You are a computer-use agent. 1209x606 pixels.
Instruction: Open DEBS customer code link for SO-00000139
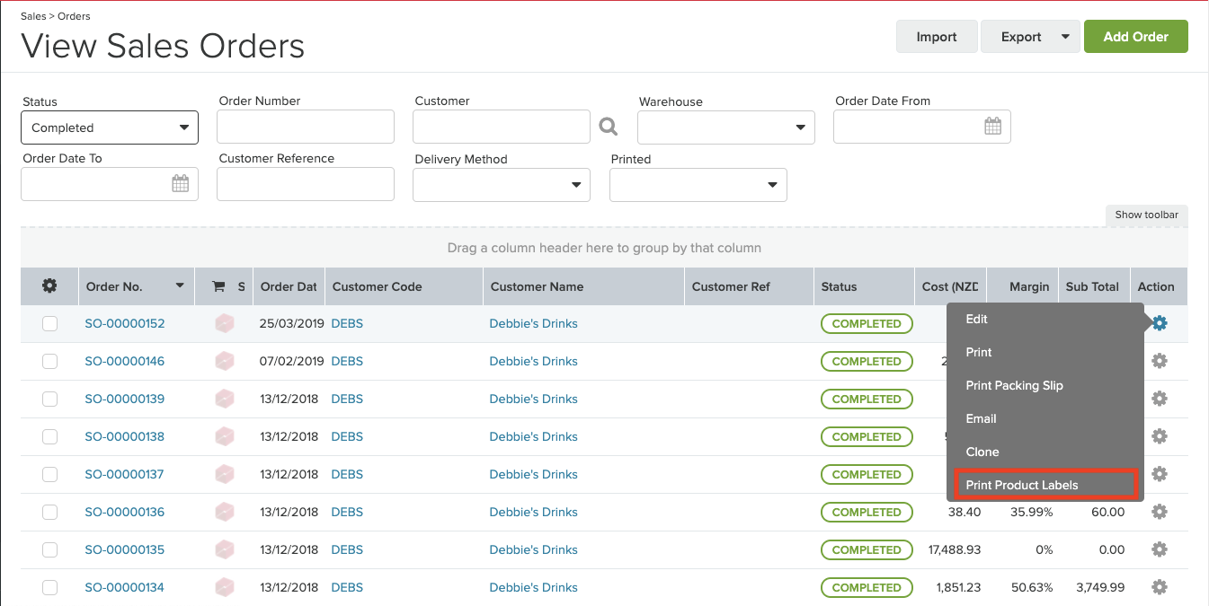[x=347, y=399]
